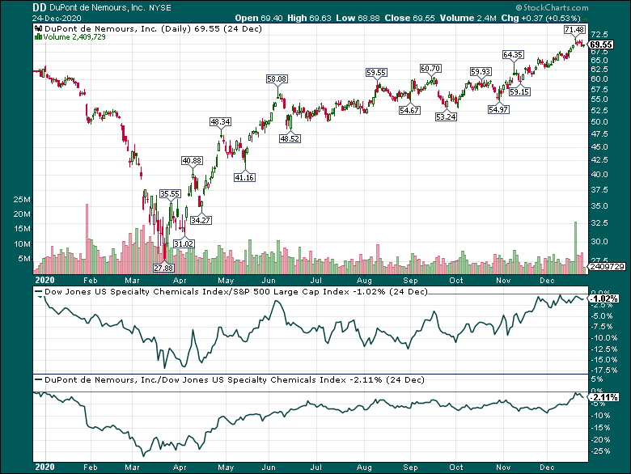The width and height of the screenshot is (631, 474).
Task: Click the 27.88 low price label
Action: pyautogui.click(x=163, y=268)
